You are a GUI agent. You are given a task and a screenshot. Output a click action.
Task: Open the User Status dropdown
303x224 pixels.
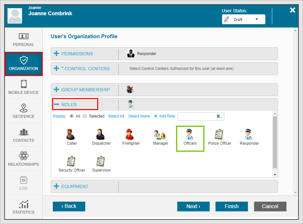pyautogui.click(x=243, y=19)
